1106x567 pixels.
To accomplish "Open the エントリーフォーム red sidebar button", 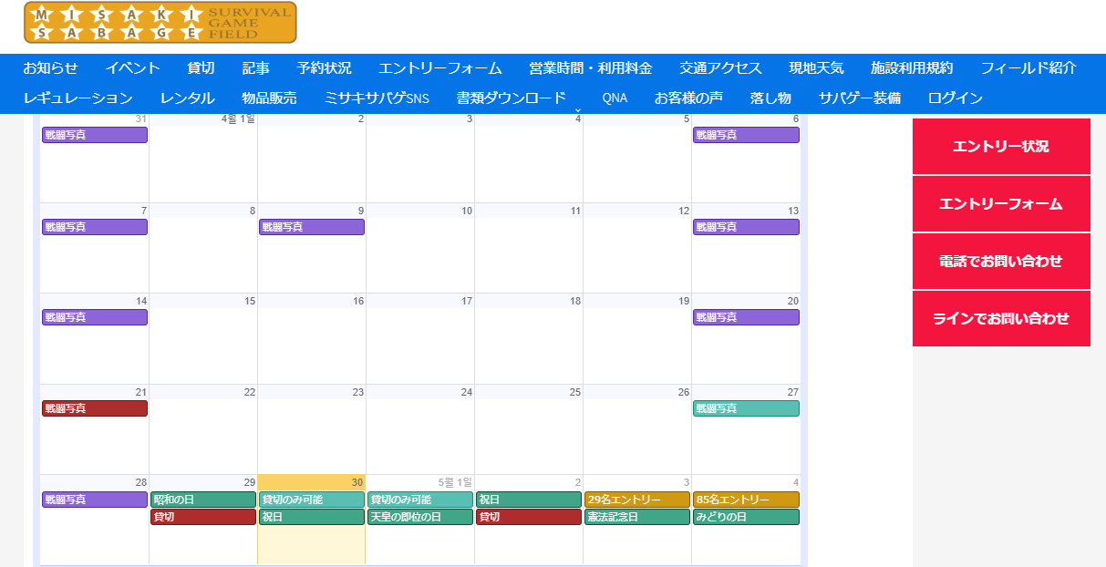I will click(x=1000, y=204).
